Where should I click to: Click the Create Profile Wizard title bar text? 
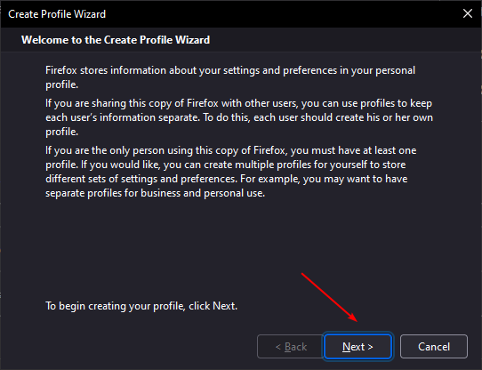57,14
